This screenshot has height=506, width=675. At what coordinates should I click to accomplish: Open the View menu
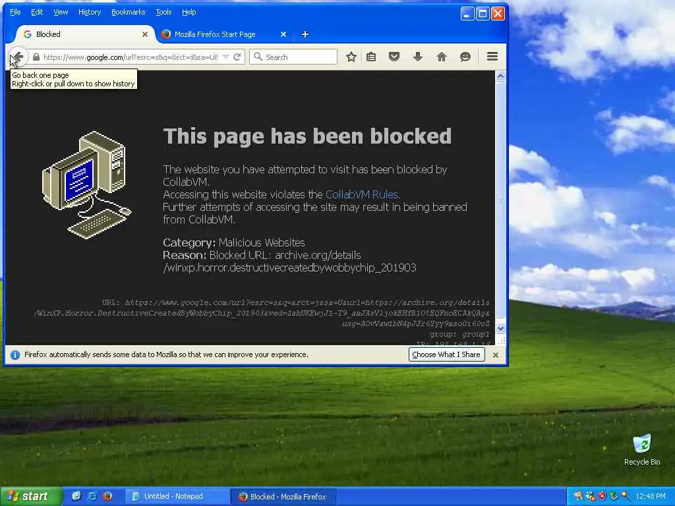[61, 12]
